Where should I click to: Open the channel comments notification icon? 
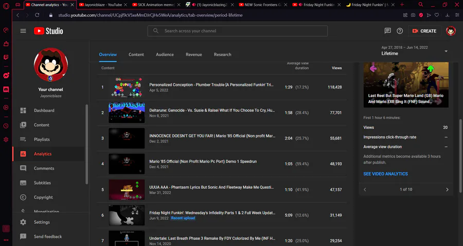pyautogui.click(x=388, y=31)
